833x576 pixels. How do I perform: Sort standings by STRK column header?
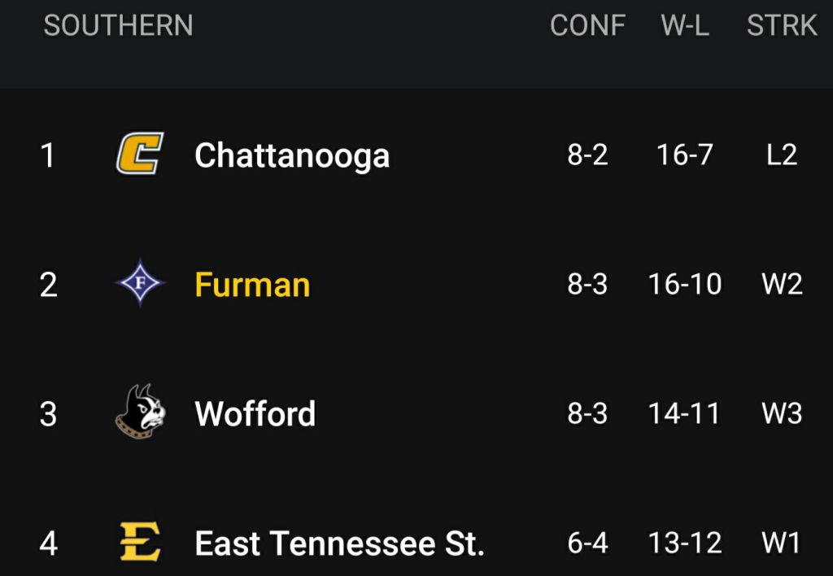coord(782,26)
